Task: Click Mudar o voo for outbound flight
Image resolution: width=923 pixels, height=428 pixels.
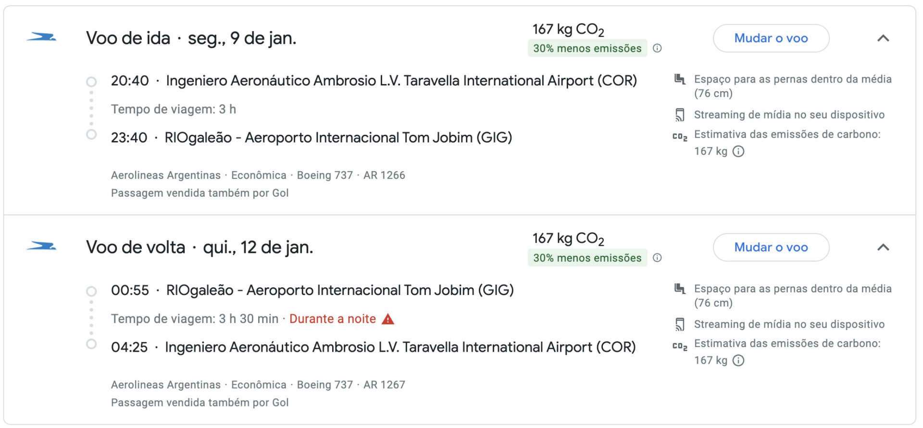Action: (x=771, y=38)
